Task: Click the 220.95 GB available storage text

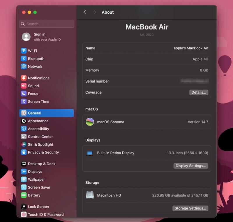Action: click(x=180, y=195)
